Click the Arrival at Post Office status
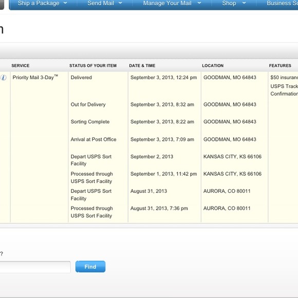This screenshot has width=298, height=298. [94, 139]
